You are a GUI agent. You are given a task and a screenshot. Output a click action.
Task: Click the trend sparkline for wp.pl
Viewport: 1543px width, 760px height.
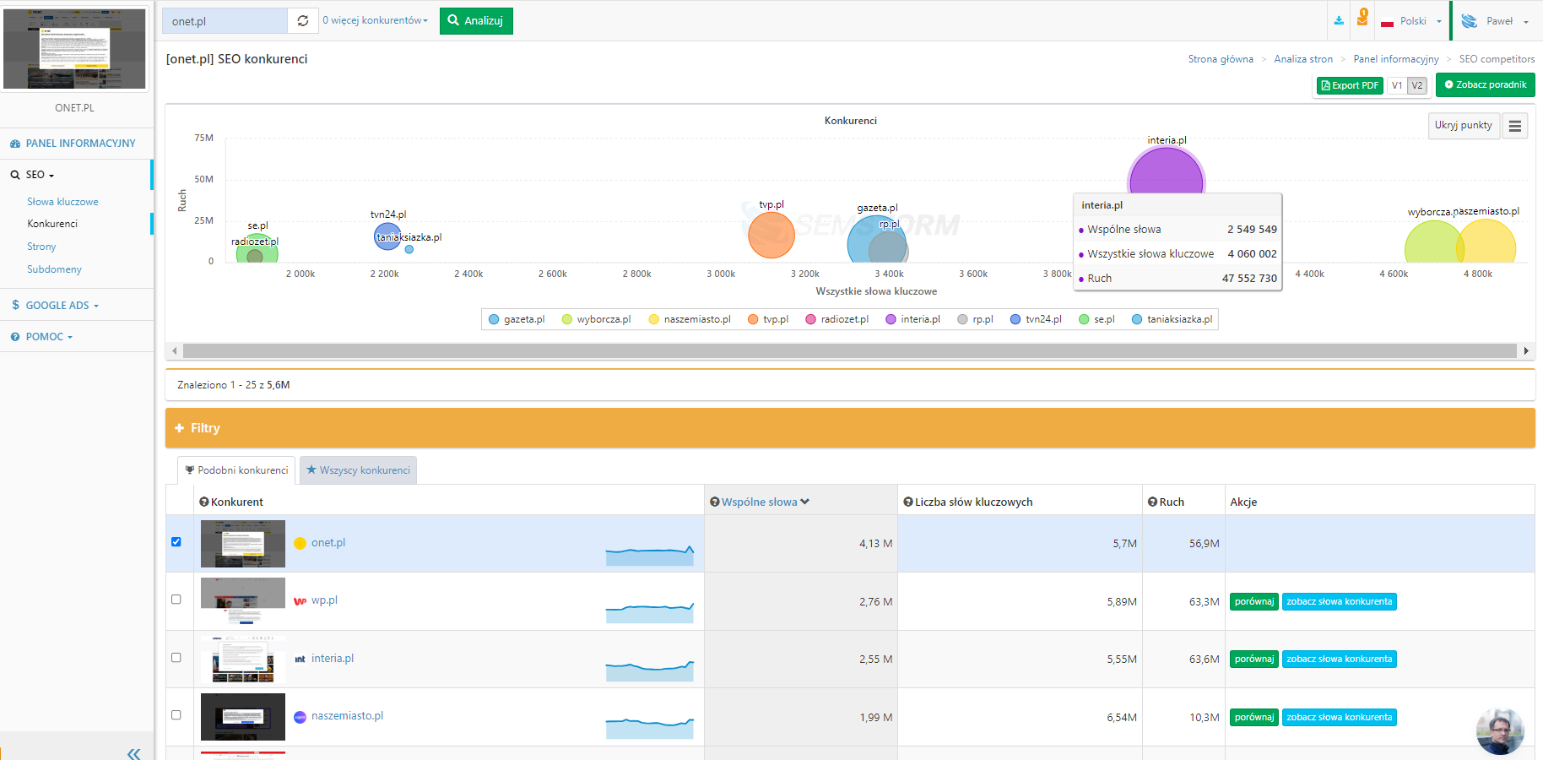tap(650, 612)
